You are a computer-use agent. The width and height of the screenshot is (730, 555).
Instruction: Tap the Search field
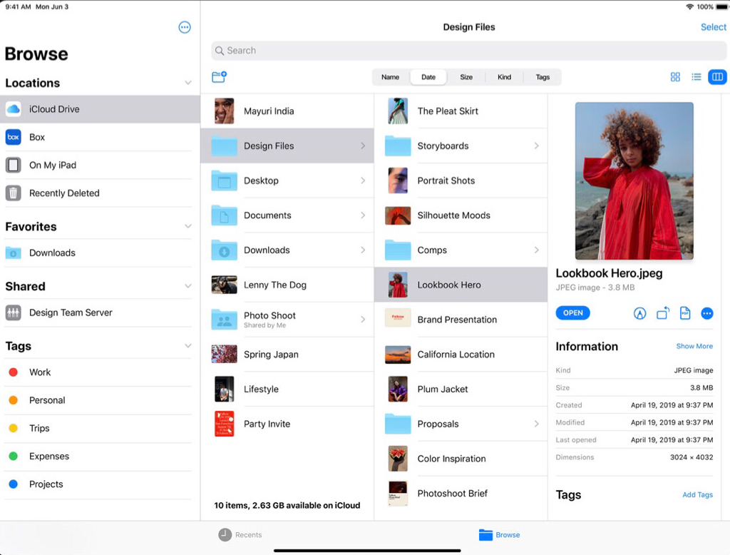[469, 51]
